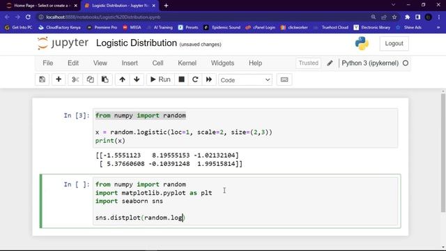Open the Cell menu
446x251 pixels.
click(x=158, y=63)
